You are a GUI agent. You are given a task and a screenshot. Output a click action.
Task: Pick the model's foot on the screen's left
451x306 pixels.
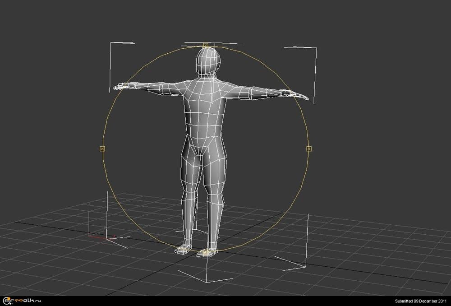[183, 248]
